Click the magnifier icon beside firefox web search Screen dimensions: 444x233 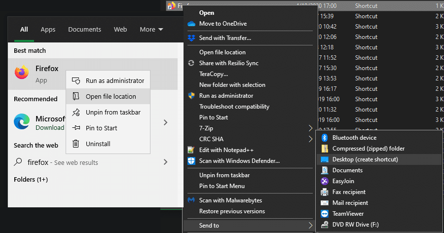tap(18, 162)
